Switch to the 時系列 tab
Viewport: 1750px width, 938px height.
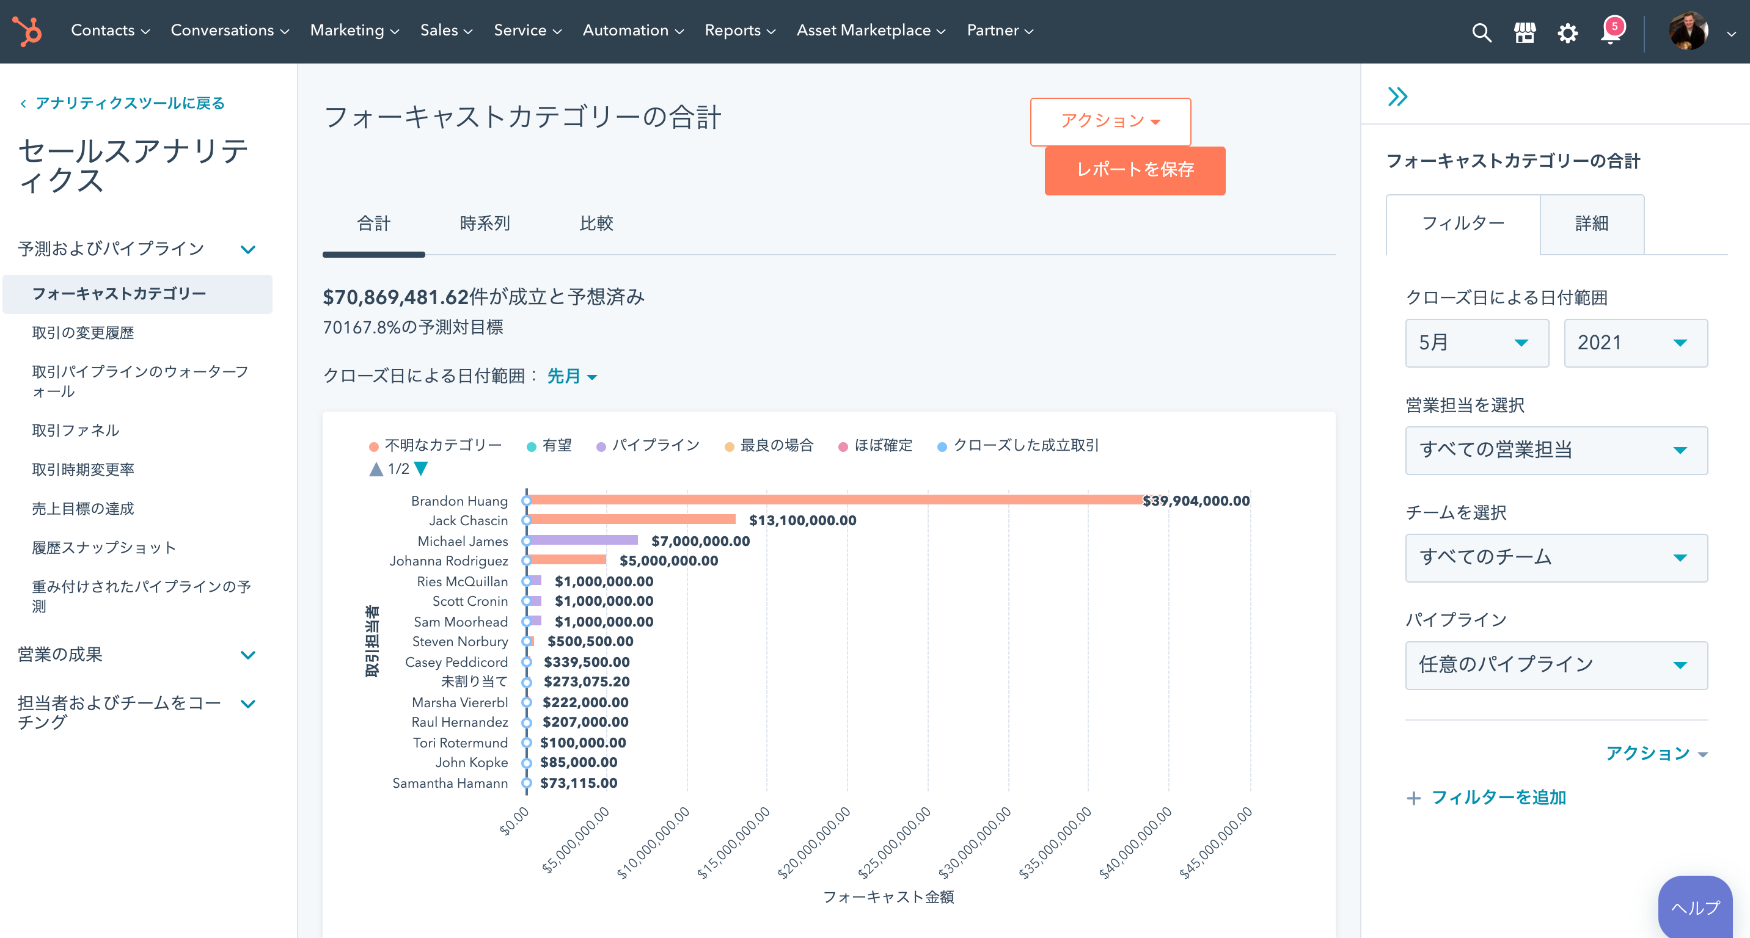(485, 224)
